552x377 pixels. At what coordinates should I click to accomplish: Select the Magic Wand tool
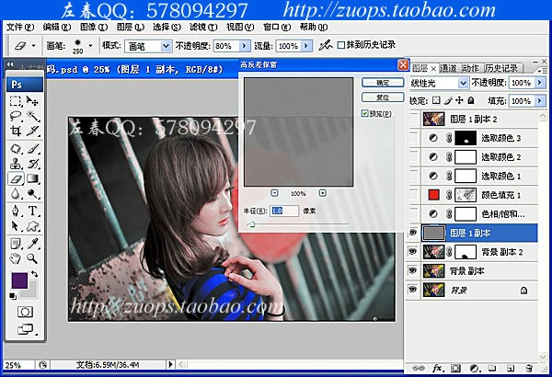tap(33, 116)
